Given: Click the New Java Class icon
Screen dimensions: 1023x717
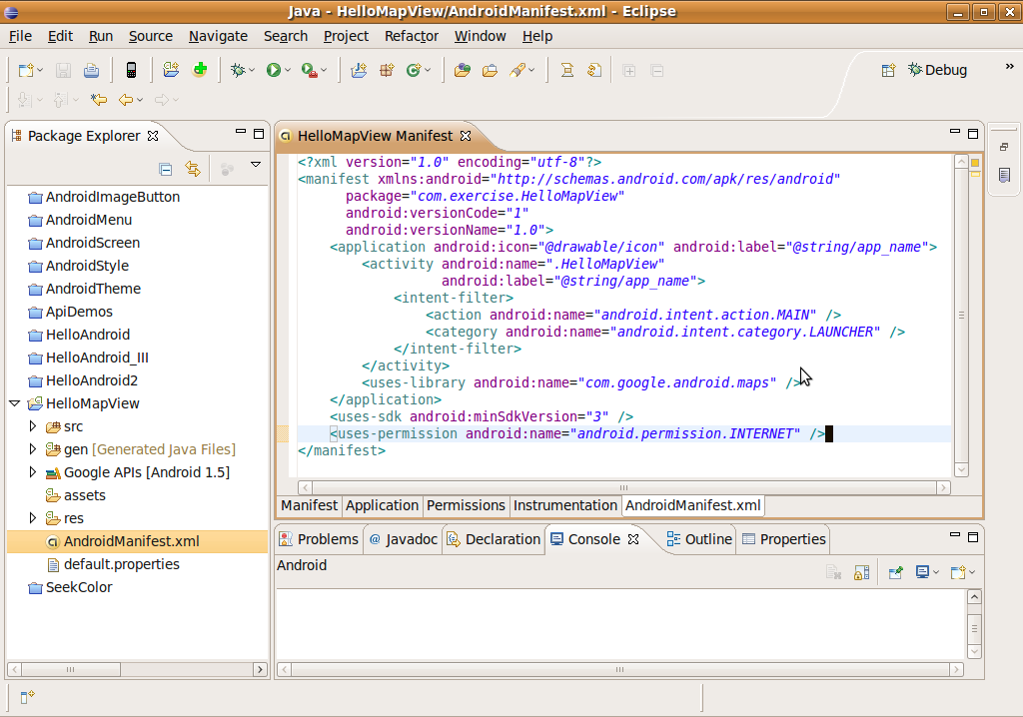Looking at the screenshot, I should pos(414,71).
